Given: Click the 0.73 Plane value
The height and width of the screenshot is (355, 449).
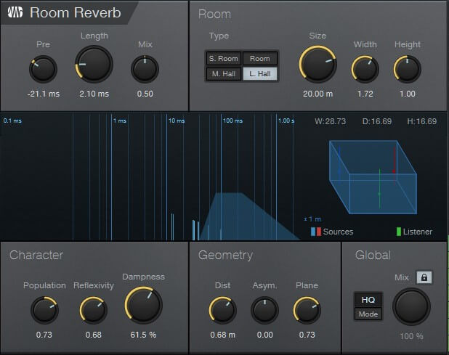Looking at the screenshot, I should click(307, 335).
